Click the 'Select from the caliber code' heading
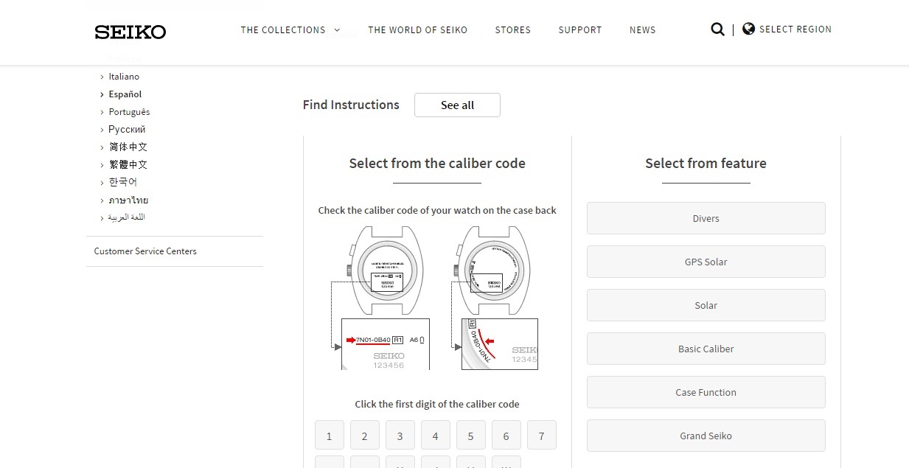 (x=437, y=164)
